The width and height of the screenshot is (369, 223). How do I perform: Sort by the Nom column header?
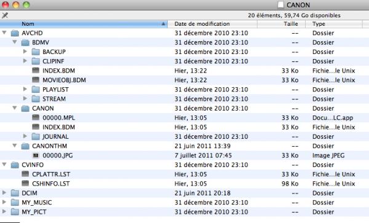(84, 24)
